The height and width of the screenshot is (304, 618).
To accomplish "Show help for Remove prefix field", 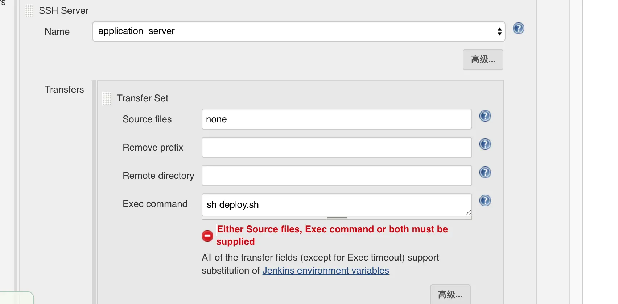I will (485, 144).
